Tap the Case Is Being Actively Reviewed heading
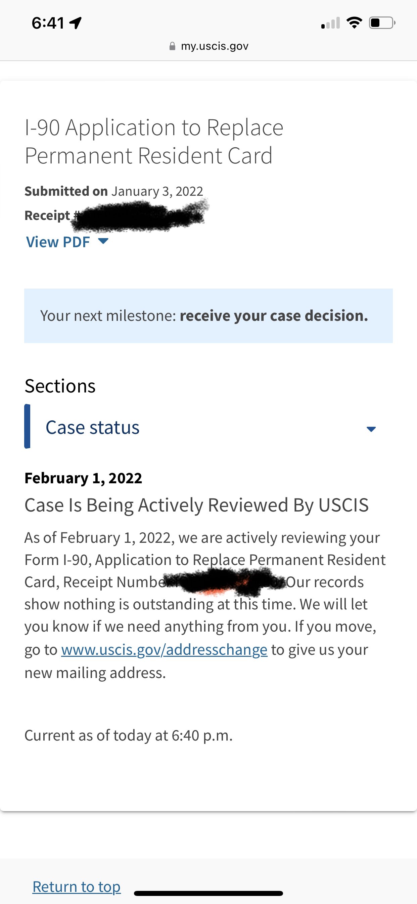 point(196,505)
